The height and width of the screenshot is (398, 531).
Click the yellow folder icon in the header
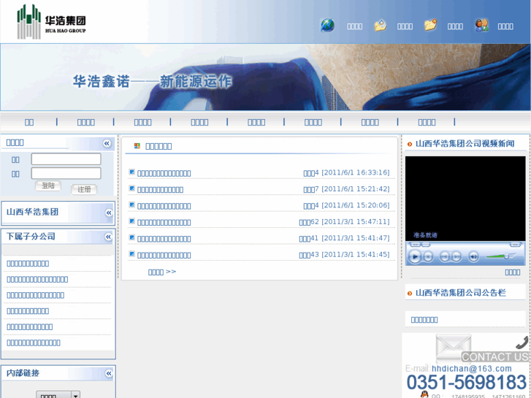pos(430,25)
